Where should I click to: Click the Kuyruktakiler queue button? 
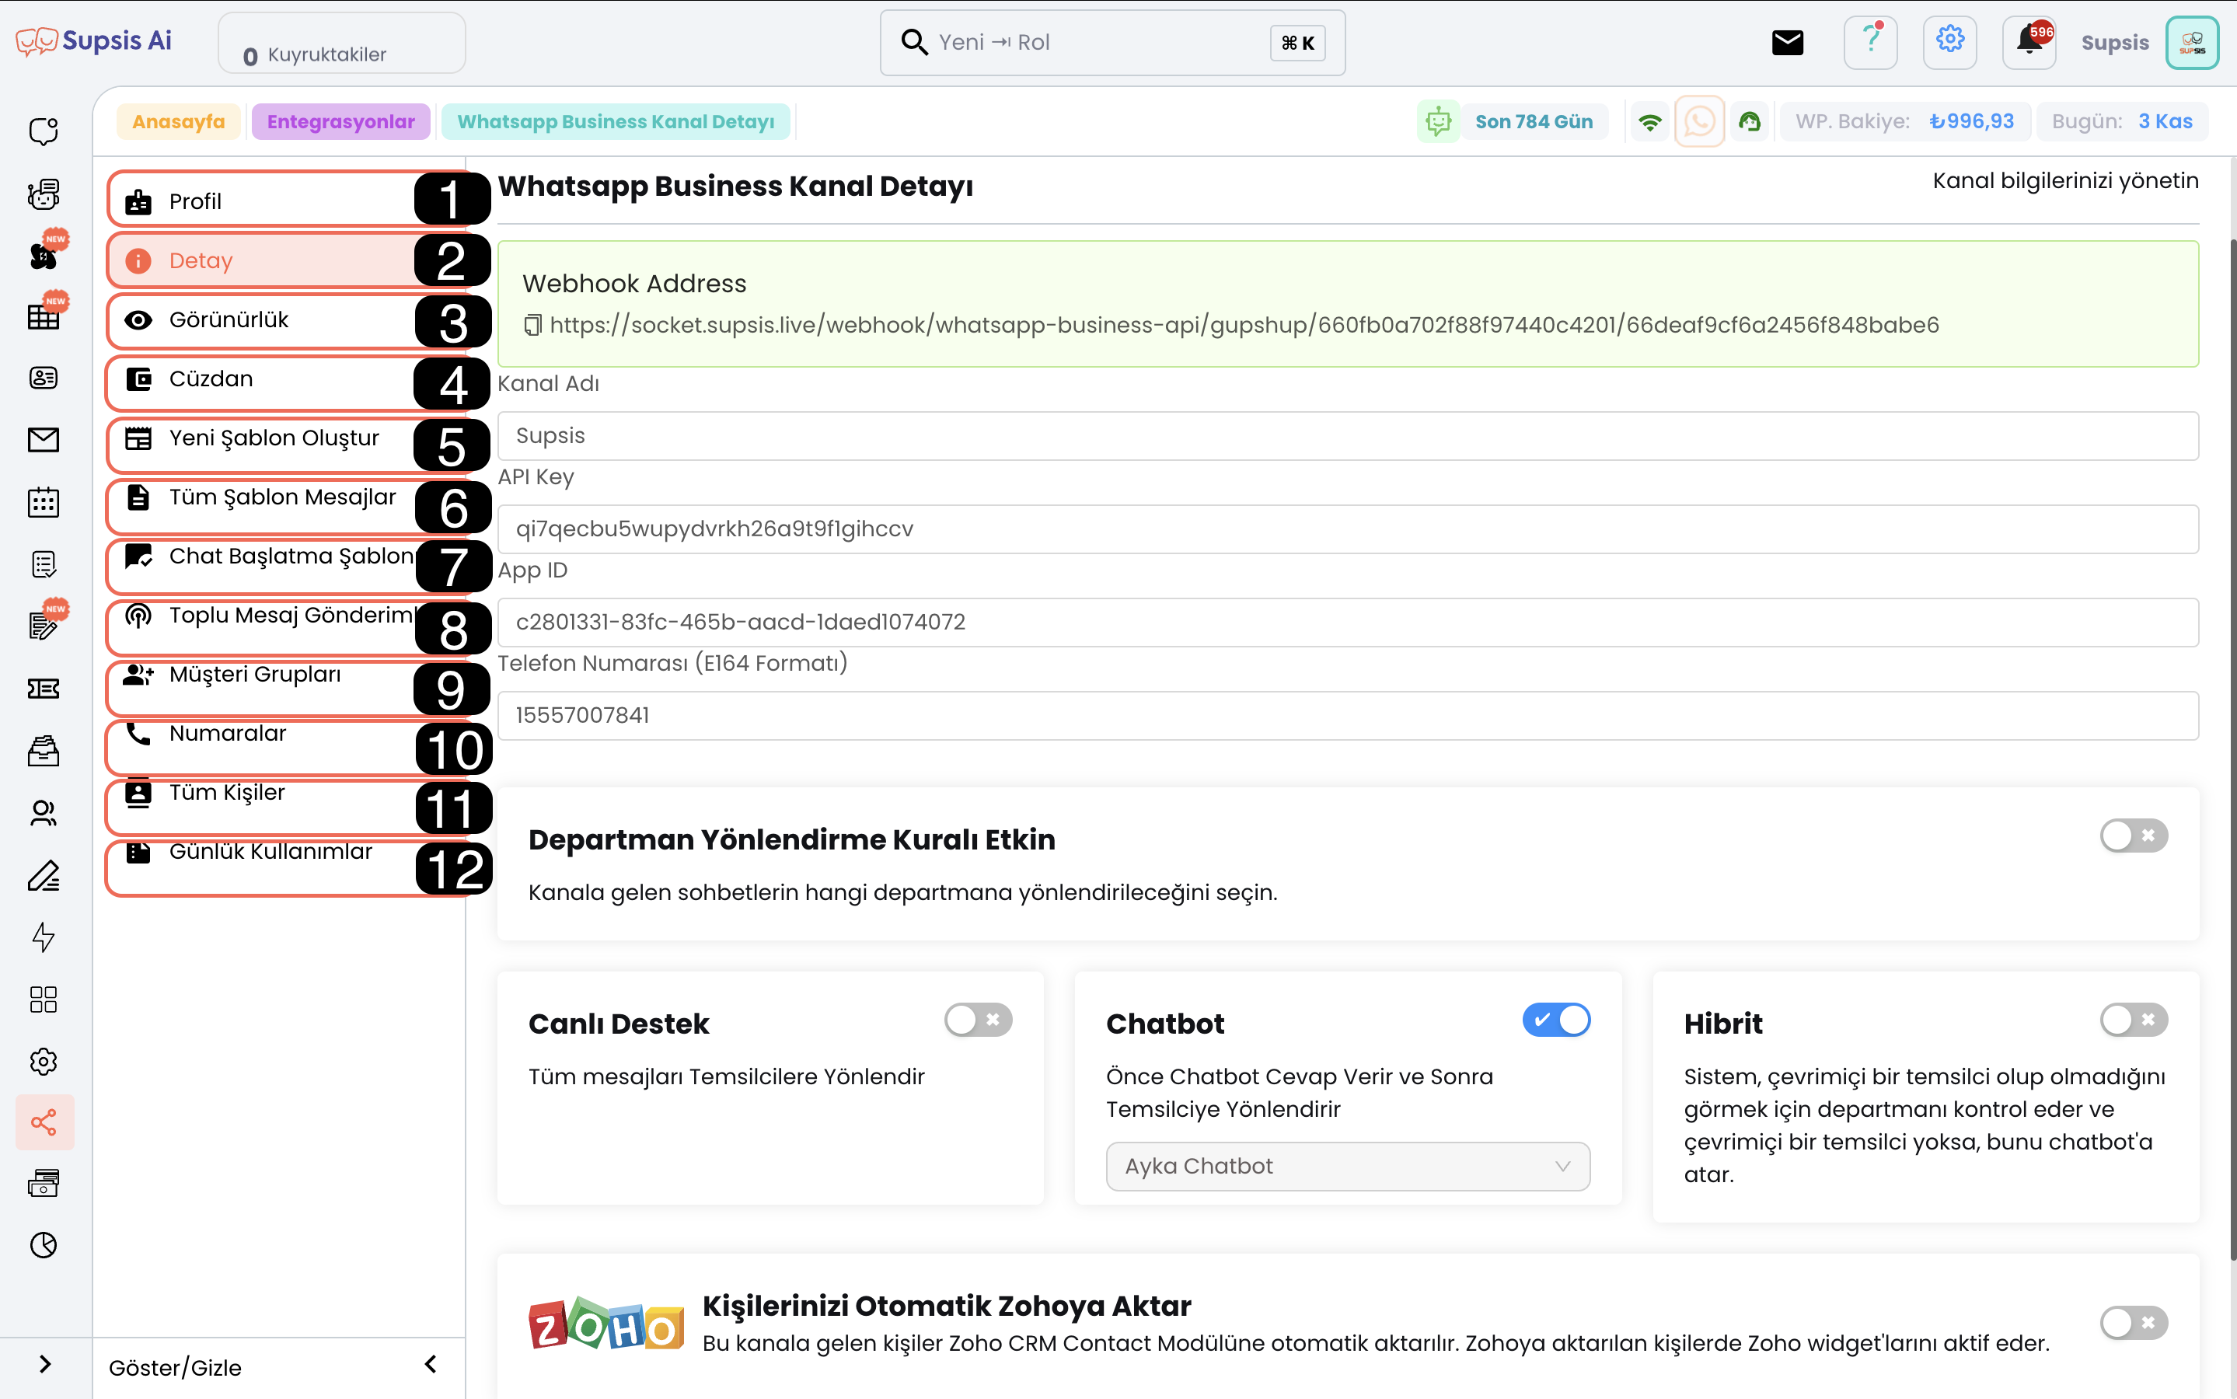pyautogui.click(x=341, y=43)
